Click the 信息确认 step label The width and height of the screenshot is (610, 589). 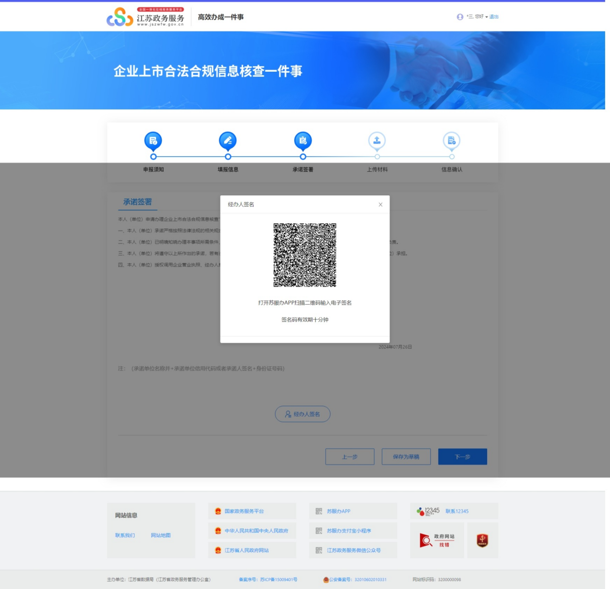[452, 169]
